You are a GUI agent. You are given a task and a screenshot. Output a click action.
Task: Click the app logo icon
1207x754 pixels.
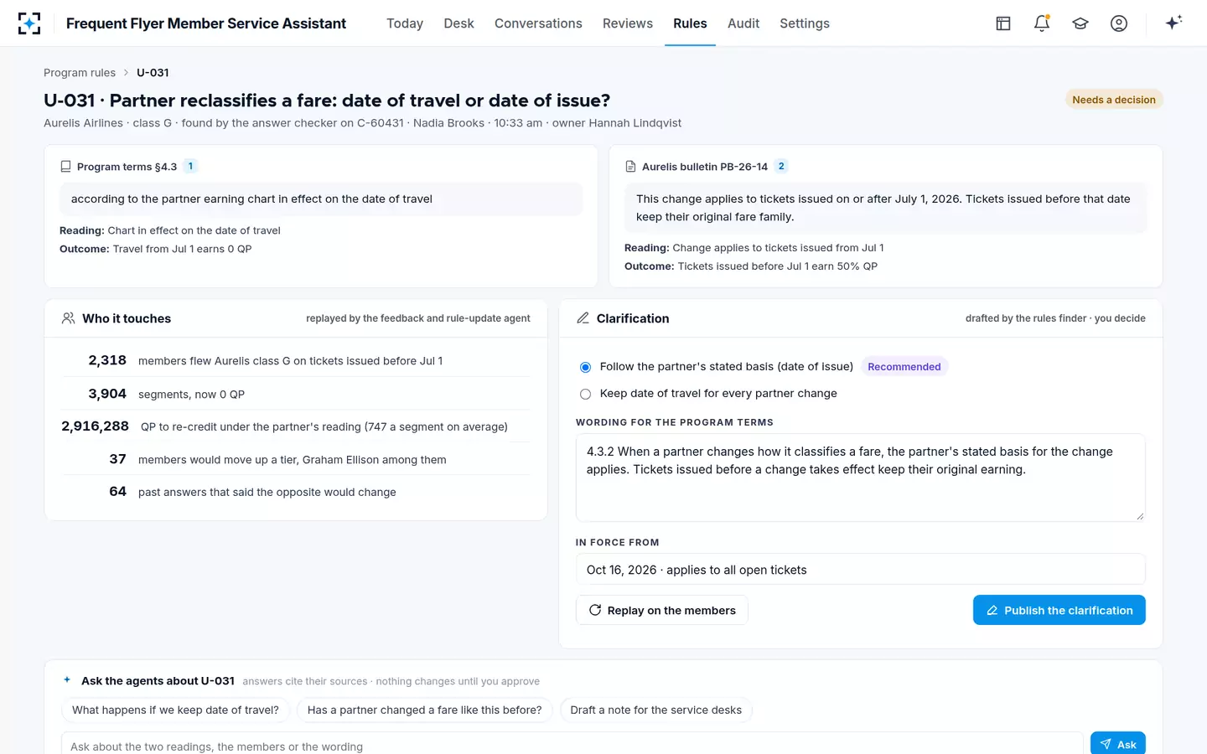click(x=29, y=23)
